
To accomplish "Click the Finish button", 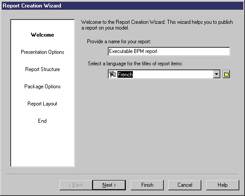I will point(147,185).
